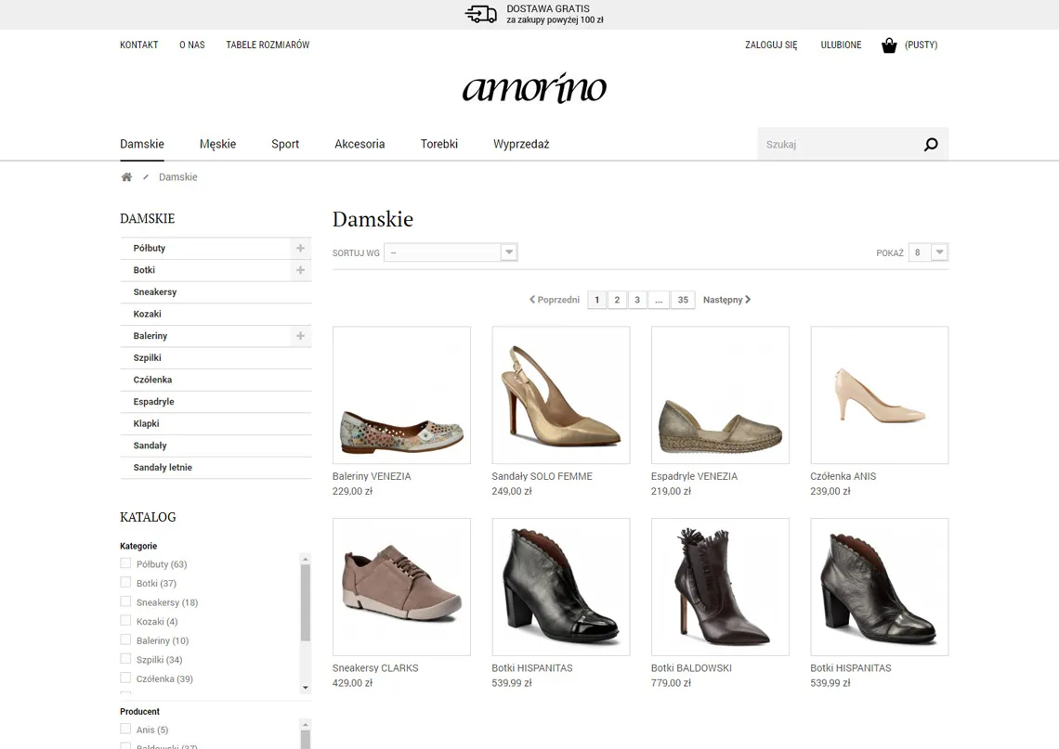Go to next page with Następny arrow
The image size is (1059, 749).
(726, 300)
